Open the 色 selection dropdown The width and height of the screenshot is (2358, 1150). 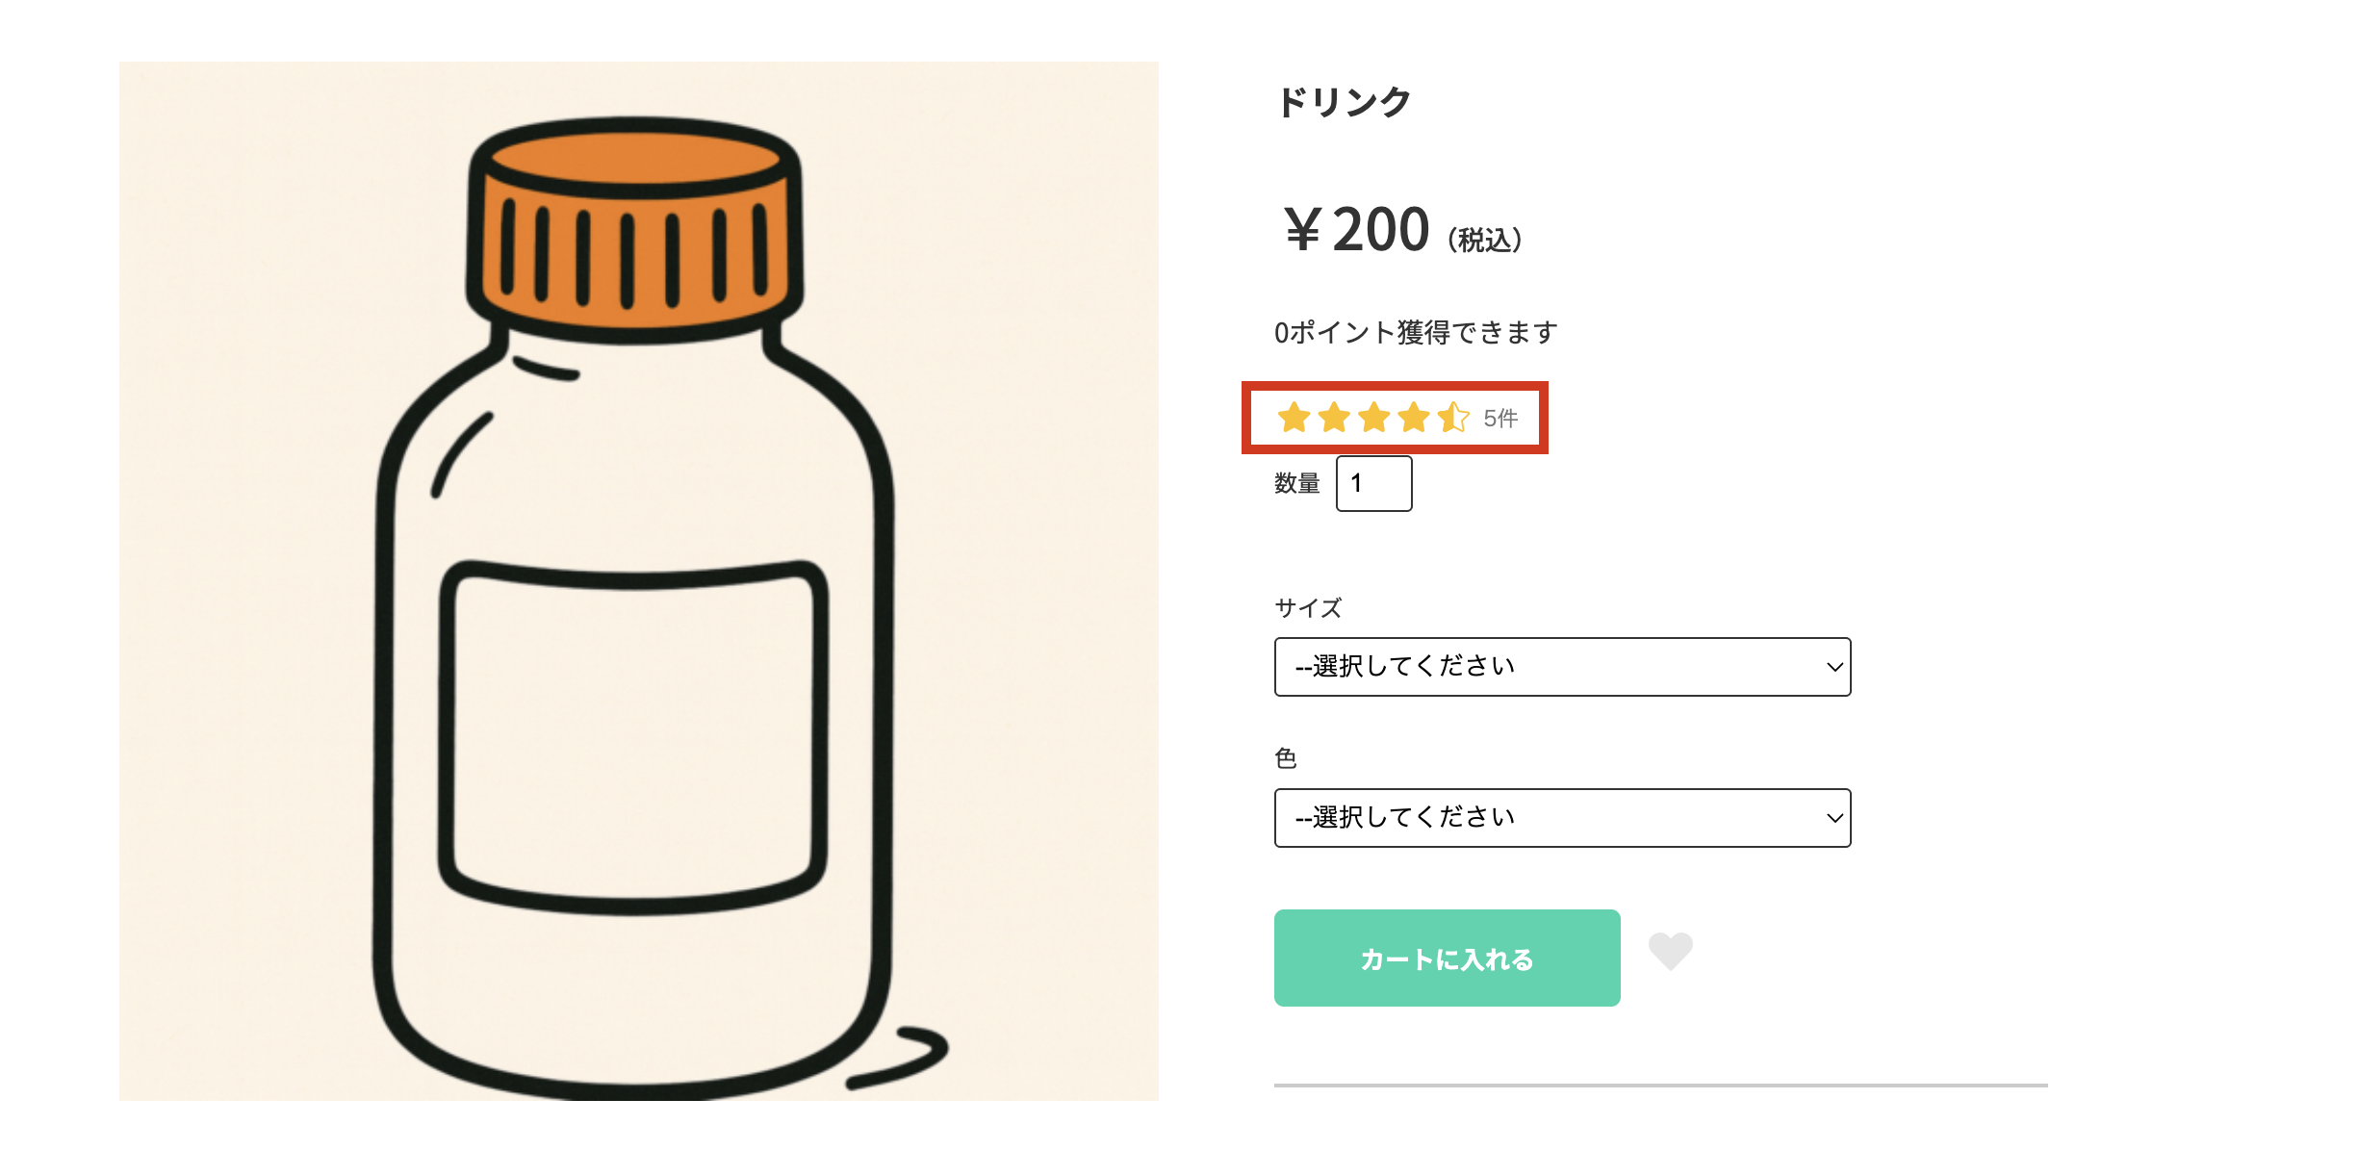pos(1561,818)
